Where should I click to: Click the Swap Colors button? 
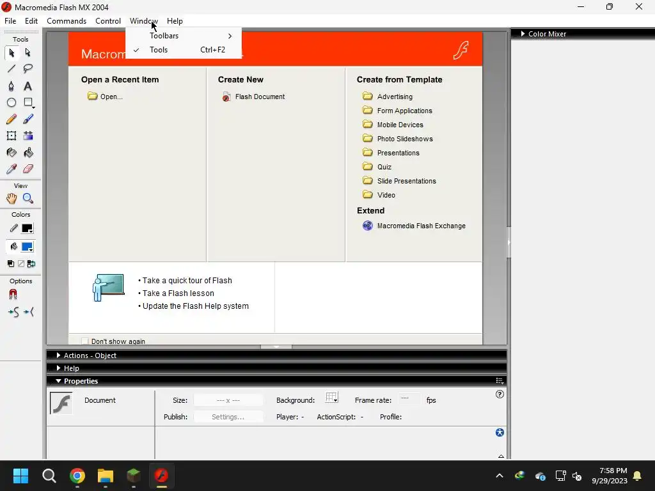(31, 263)
